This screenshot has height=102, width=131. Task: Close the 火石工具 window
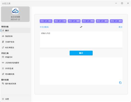coord(128,3)
